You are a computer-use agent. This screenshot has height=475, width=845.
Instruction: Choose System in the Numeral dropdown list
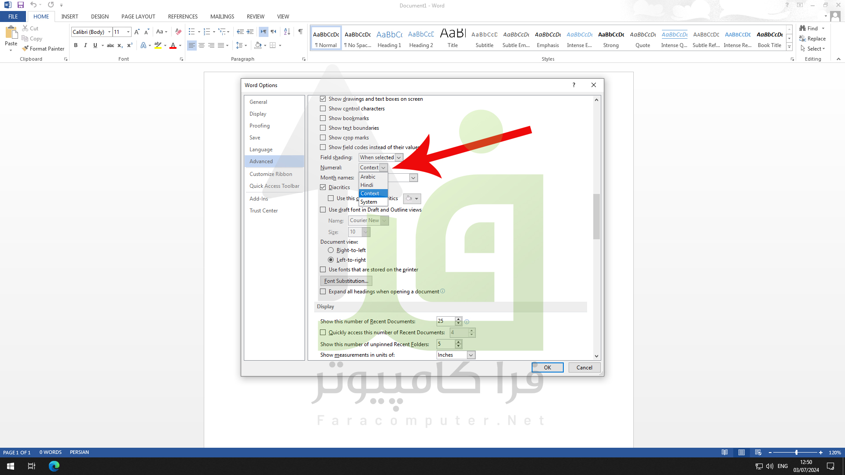click(373, 202)
